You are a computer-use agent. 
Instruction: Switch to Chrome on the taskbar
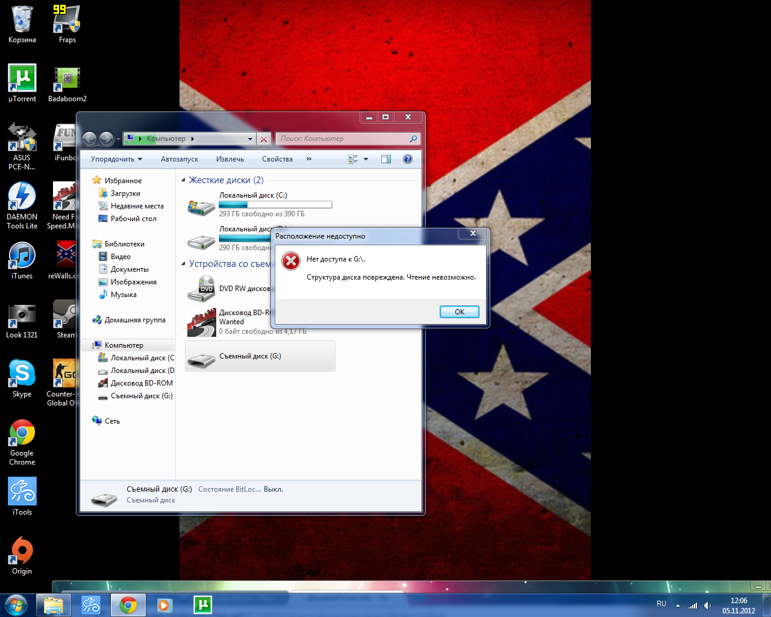[x=128, y=605]
